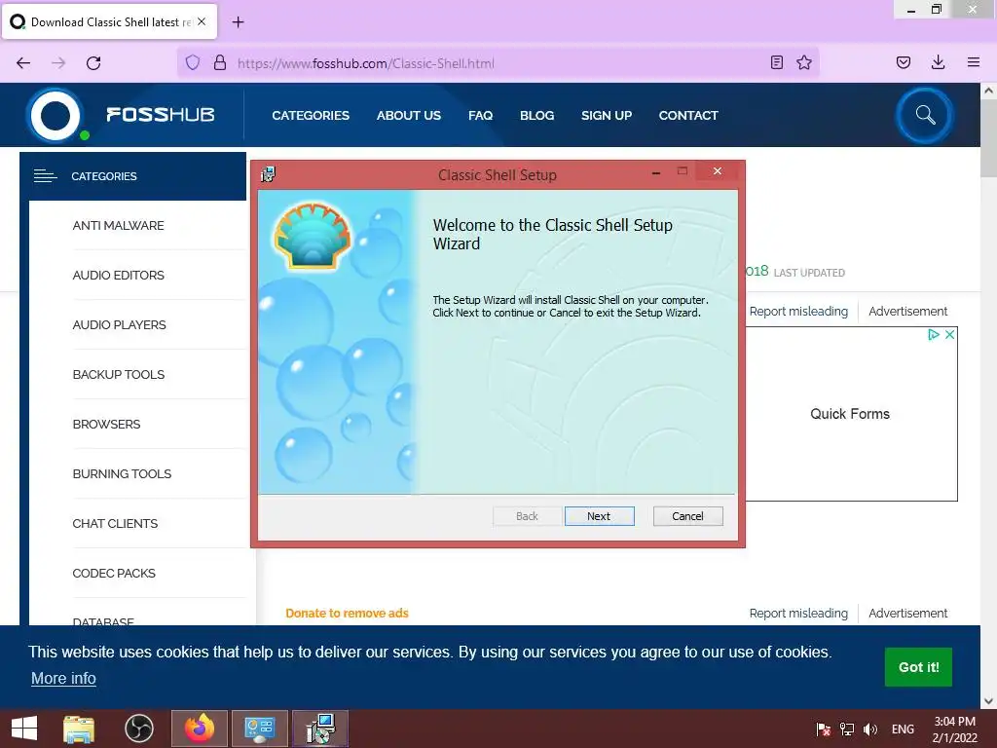This screenshot has height=748, width=997.
Task: Open CONTACT in top navigation
Action: [x=688, y=115]
